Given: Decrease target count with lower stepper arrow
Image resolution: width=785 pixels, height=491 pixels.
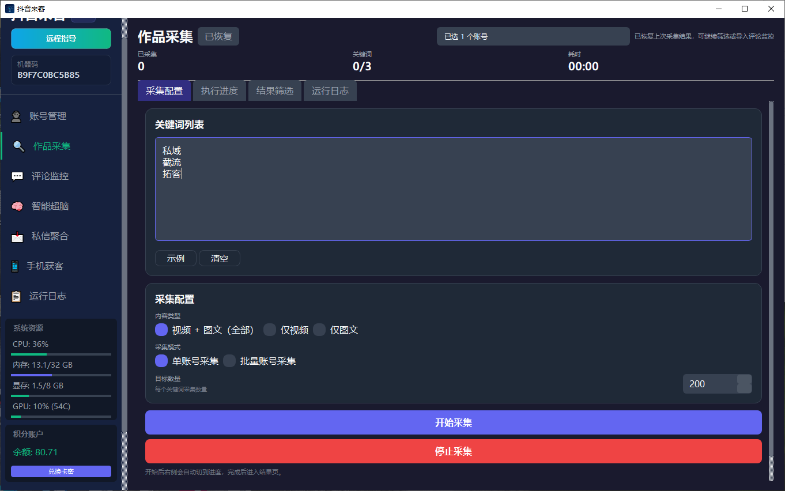Looking at the screenshot, I should coord(744,388).
